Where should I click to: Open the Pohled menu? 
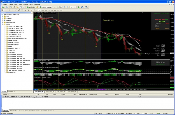(x=11, y=4)
